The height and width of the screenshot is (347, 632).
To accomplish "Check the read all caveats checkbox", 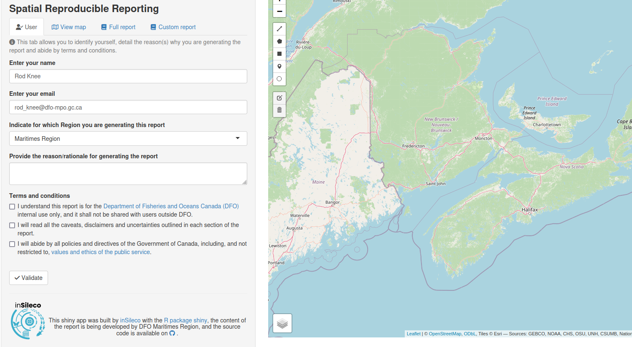I will click(x=12, y=225).
